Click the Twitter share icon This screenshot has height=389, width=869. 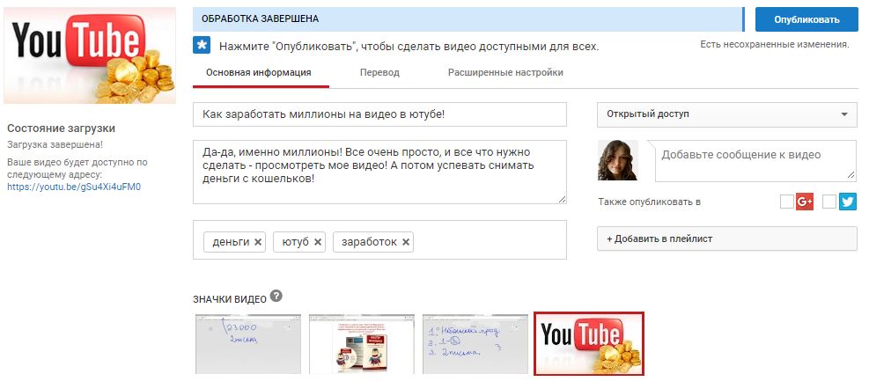click(847, 202)
